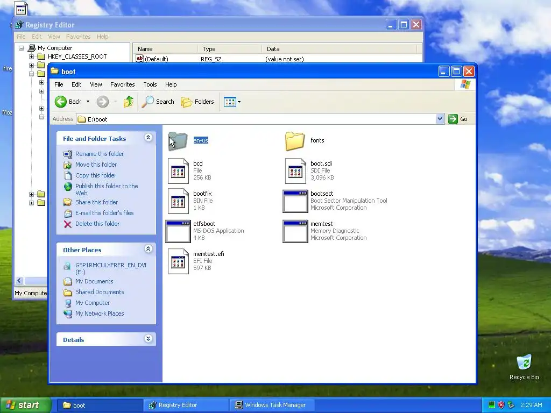
Task: Open Search in the boot window toolbar
Action: pyautogui.click(x=158, y=102)
